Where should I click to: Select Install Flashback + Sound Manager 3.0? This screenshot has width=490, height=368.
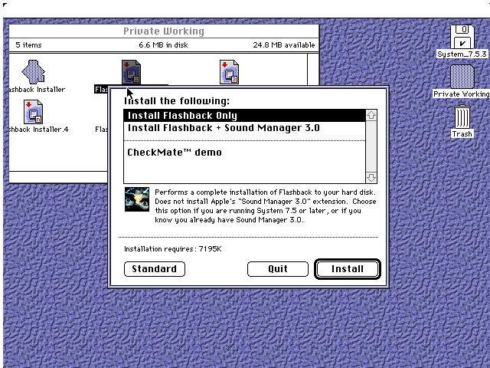click(x=244, y=128)
